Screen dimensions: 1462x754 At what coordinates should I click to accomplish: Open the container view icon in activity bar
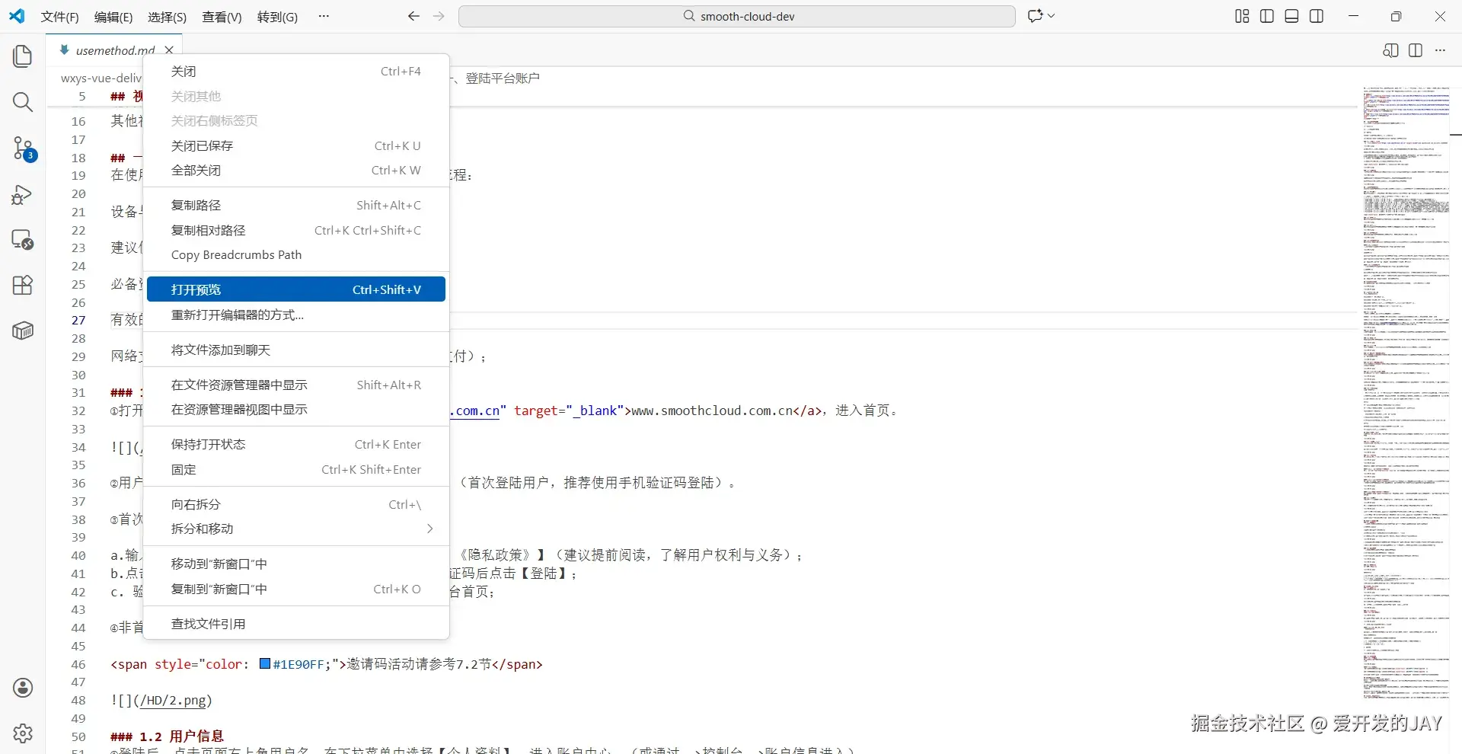click(23, 331)
